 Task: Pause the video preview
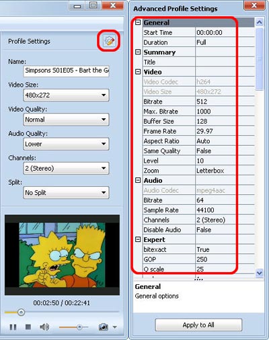click(13, 327)
